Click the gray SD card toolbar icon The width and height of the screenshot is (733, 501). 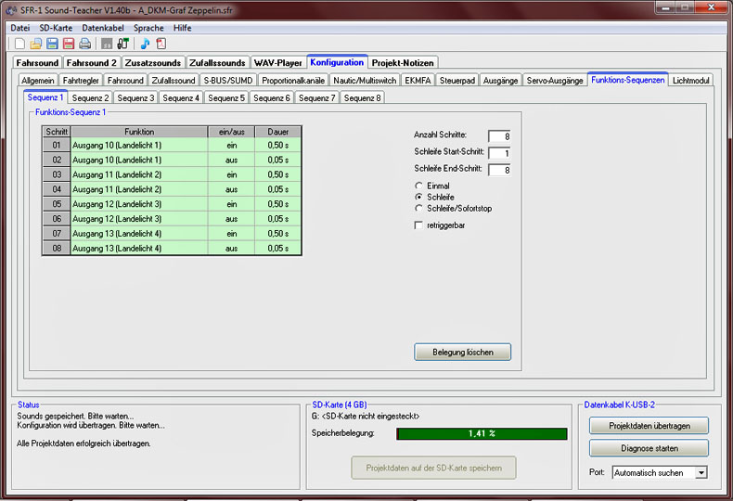[x=107, y=44]
